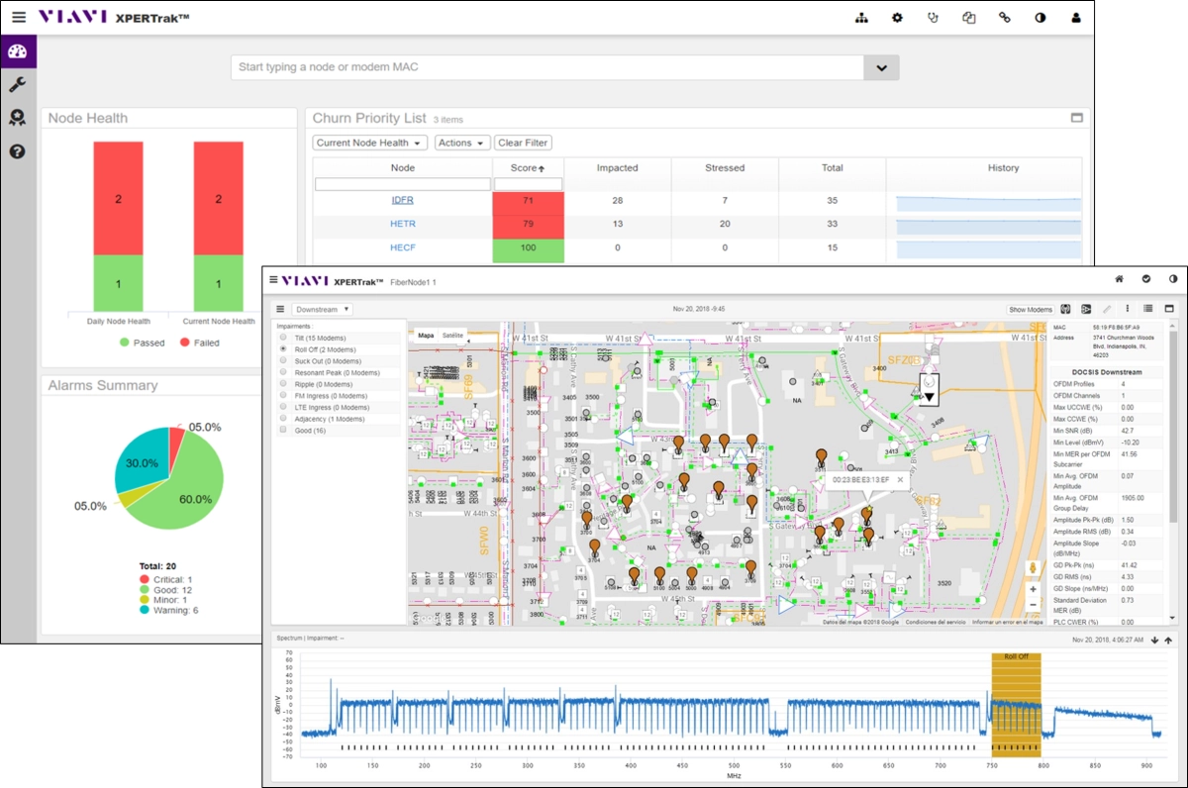The width and height of the screenshot is (1188, 788).
Task: Click the chain link icon in header
Action: 1004,18
